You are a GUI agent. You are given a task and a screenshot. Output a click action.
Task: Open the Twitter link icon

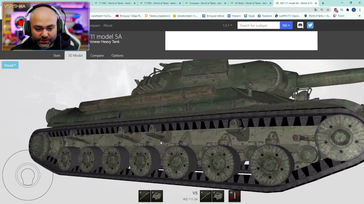click(310, 25)
